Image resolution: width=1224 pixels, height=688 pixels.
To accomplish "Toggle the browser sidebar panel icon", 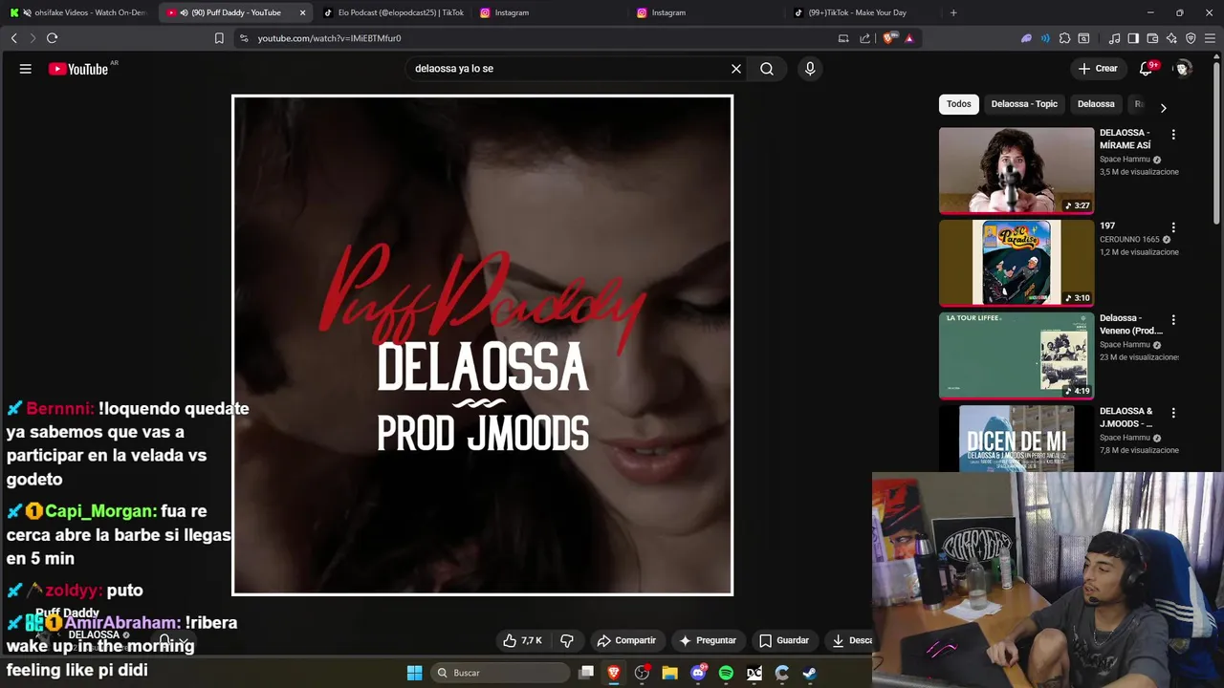I will (x=1133, y=38).
